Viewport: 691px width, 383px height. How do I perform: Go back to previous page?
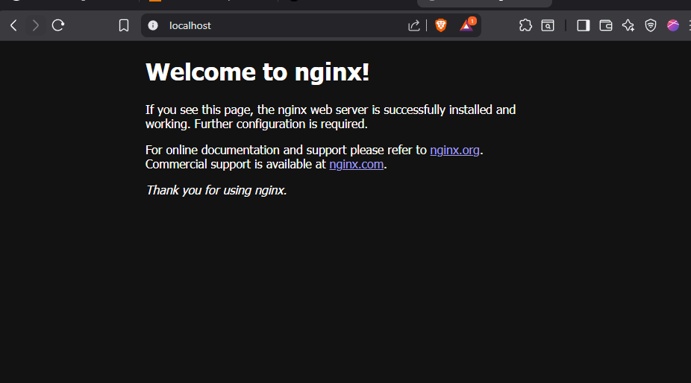pyautogui.click(x=13, y=25)
